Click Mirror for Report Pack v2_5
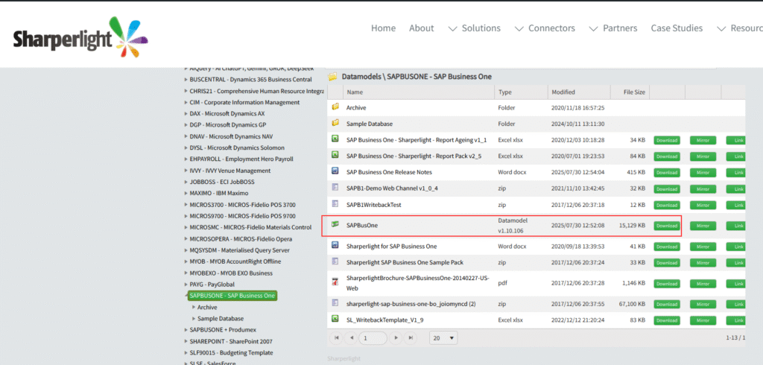The width and height of the screenshot is (763, 365). [x=703, y=156]
